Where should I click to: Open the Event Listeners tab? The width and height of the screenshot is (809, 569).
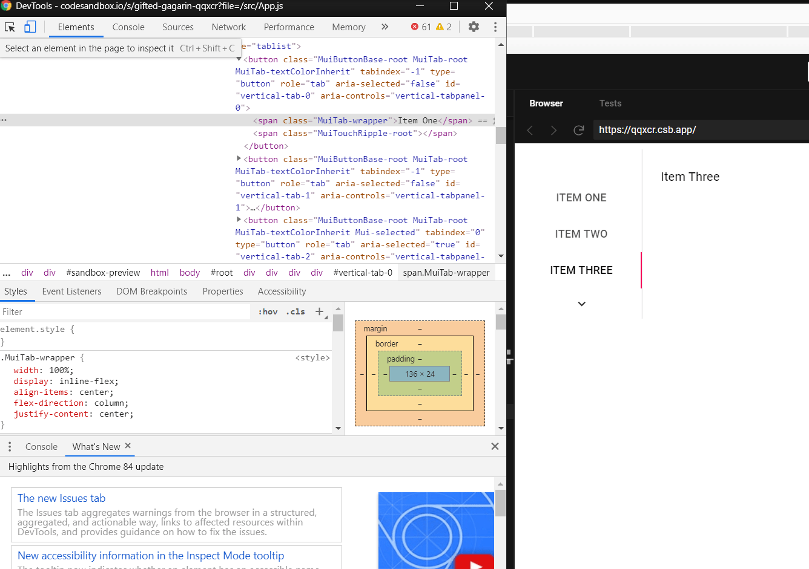click(71, 291)
